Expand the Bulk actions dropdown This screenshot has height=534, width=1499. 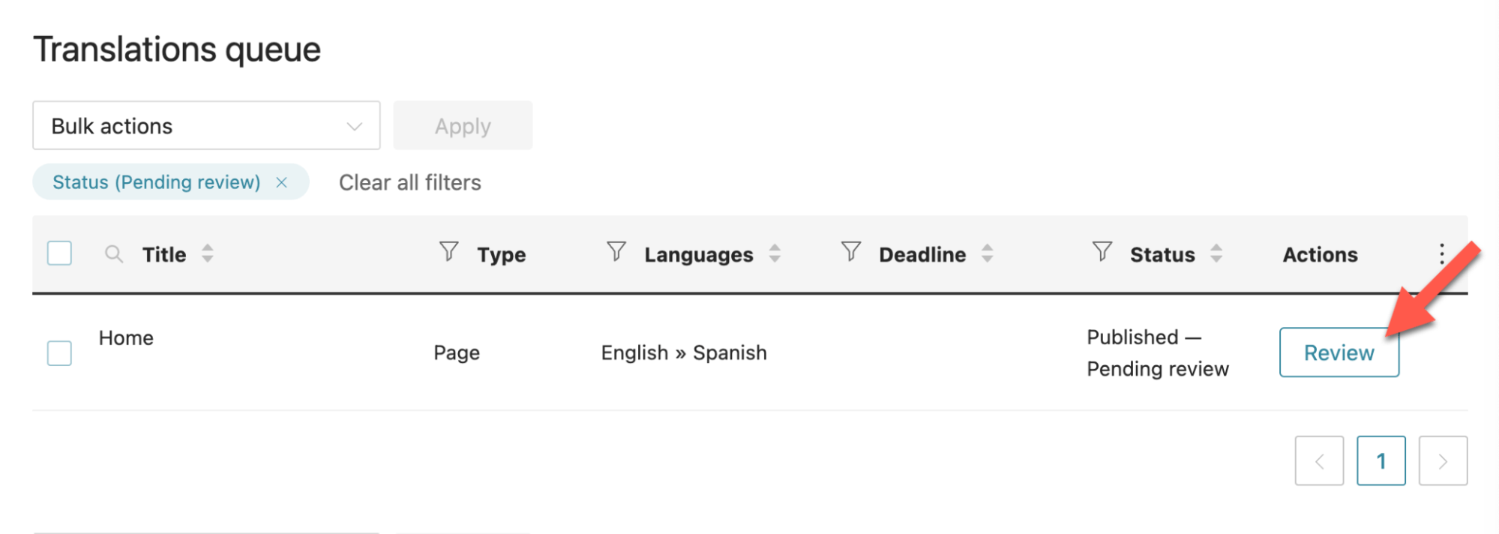coord(206,125)
